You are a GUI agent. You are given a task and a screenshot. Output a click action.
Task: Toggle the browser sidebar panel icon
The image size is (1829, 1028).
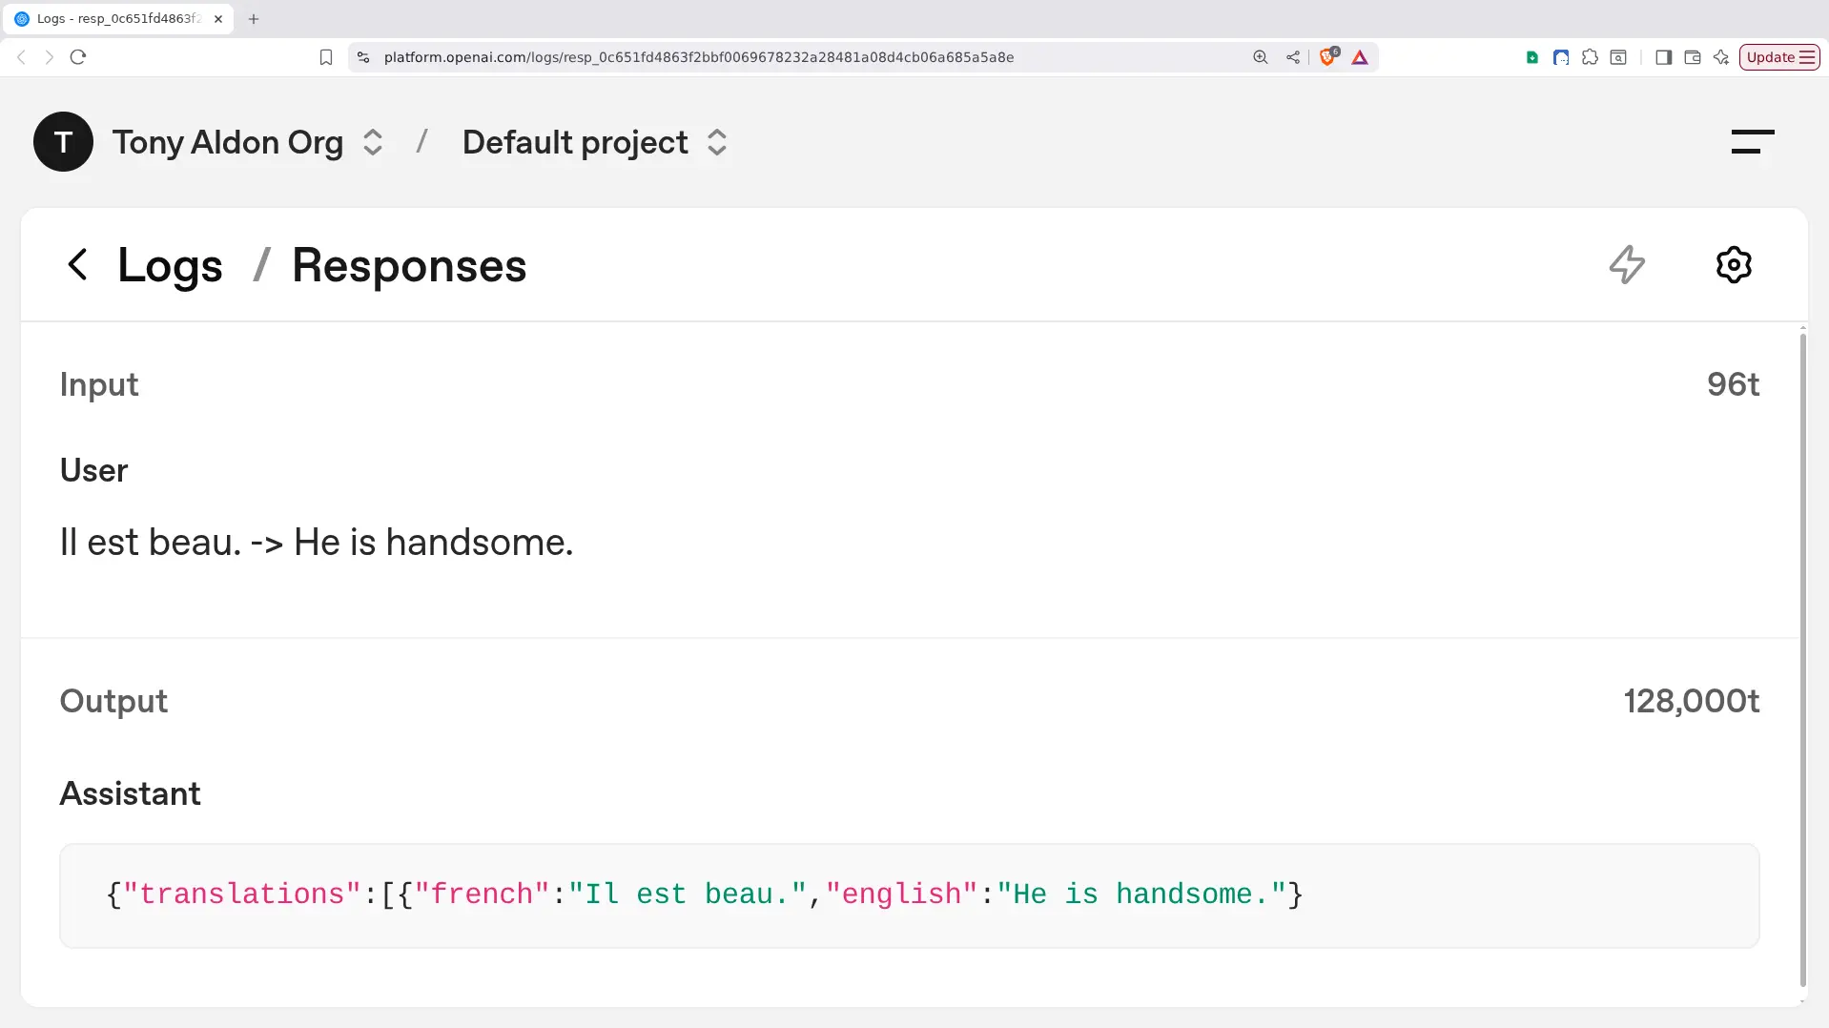[x=1664, y=57]
